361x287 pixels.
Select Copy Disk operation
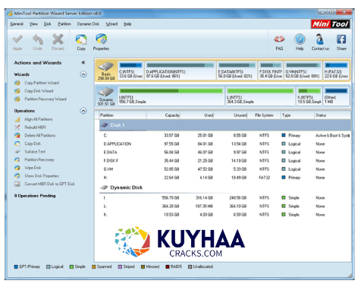pyautogui.click(x=33, y=143)
